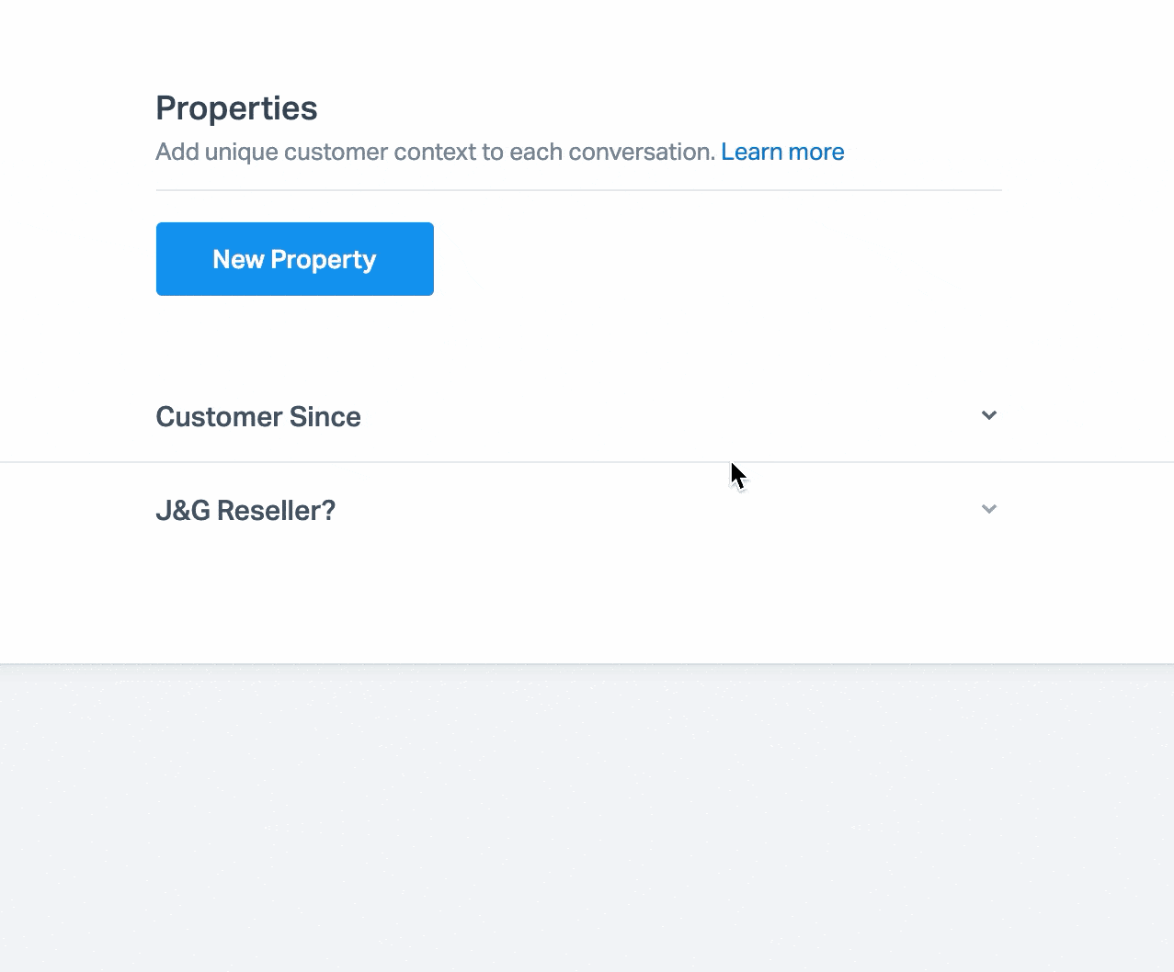Image resolution: width=1174 pixels, height=972 pixels.
Task: Click the word "Property" on the blue button
Action: (x=324, y=260)
